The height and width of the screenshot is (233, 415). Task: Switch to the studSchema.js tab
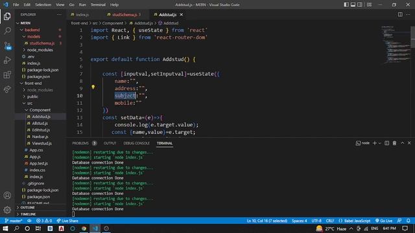[124, 14]
